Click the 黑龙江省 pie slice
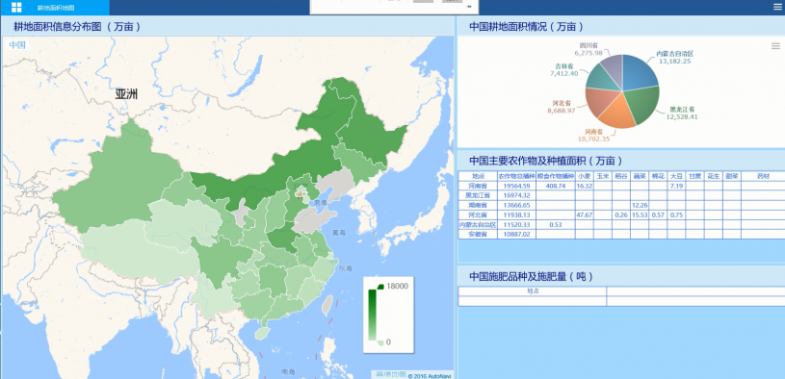The height and width of the screenshot is (379, 785). 643,105
